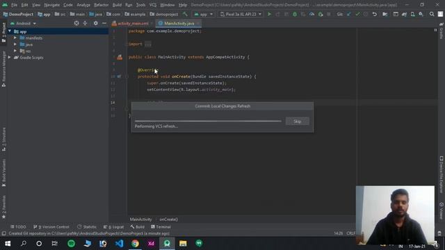Click the gutter icon beside MainActivity class
The height and width of the screenshot is (250, 445).
click(120, 57)
